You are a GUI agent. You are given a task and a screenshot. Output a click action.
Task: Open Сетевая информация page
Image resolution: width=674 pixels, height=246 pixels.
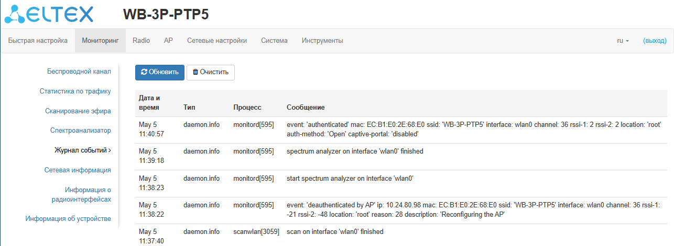(x=78, y=170)
